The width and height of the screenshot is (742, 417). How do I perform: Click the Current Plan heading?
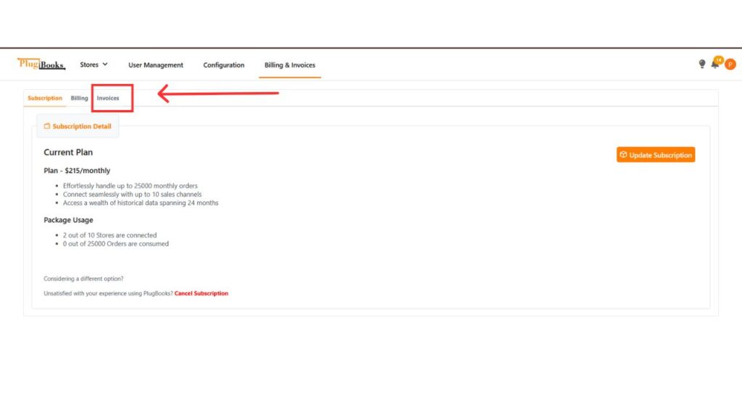point(68,153)
